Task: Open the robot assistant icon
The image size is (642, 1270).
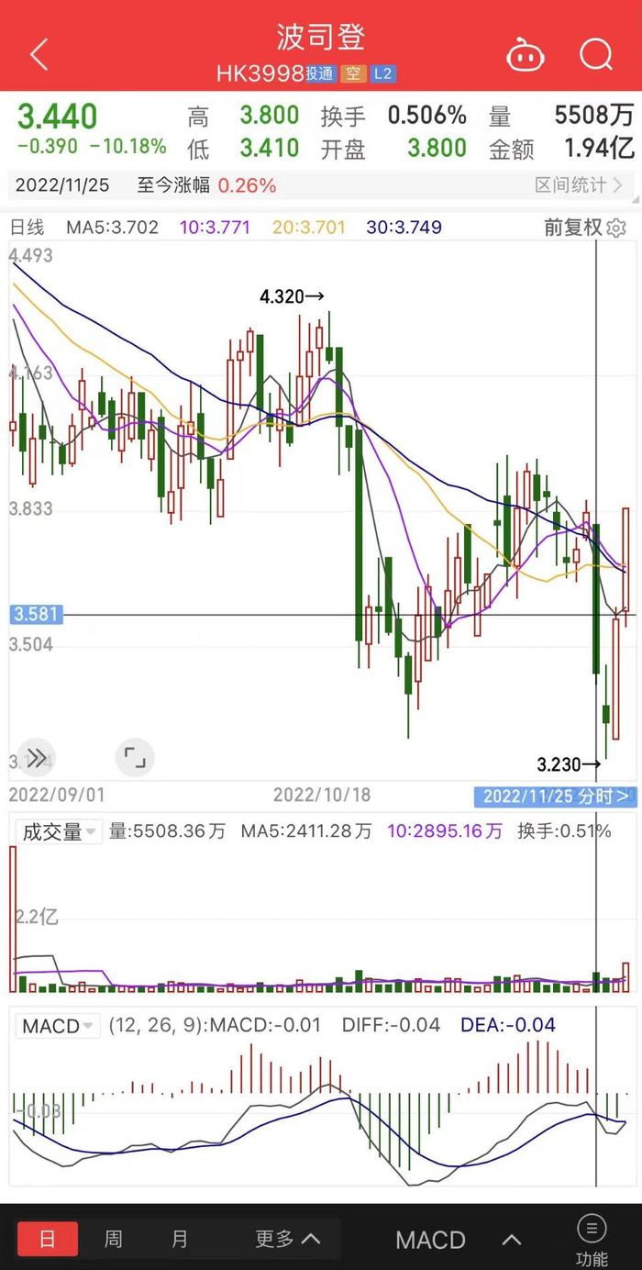Action: pos(526,56)
